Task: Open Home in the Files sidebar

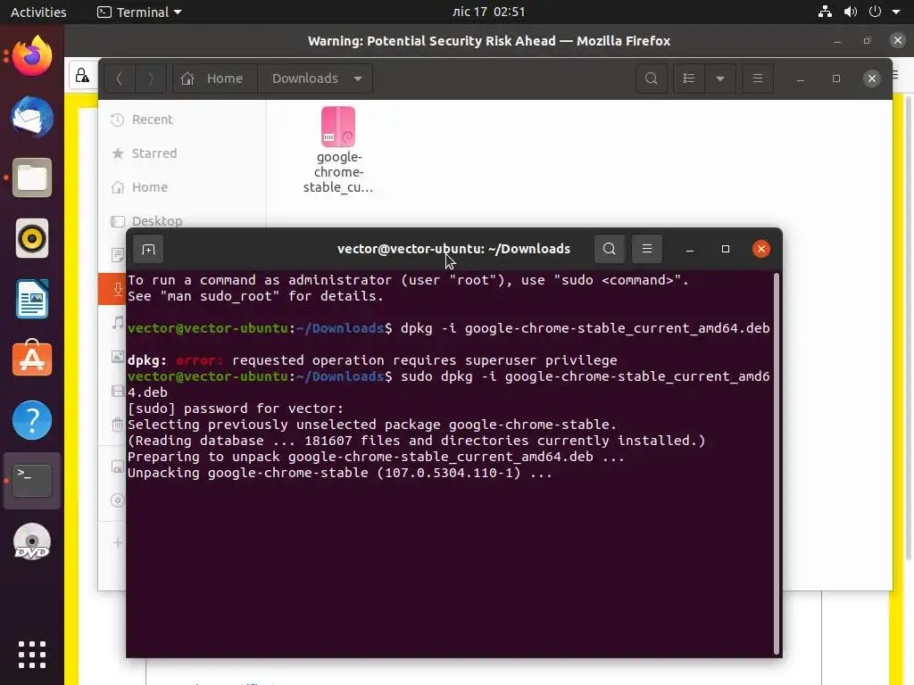Action: pos(182,187)
